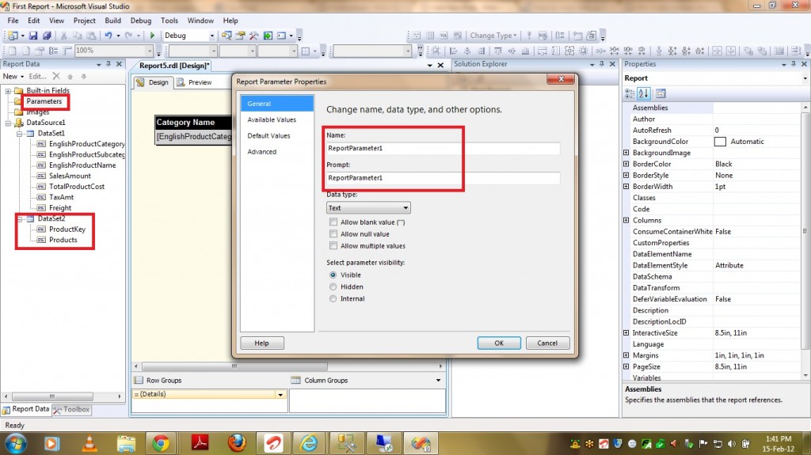Open VLC media player from the taskbar
811x455 pixels.
coord(89,442)
